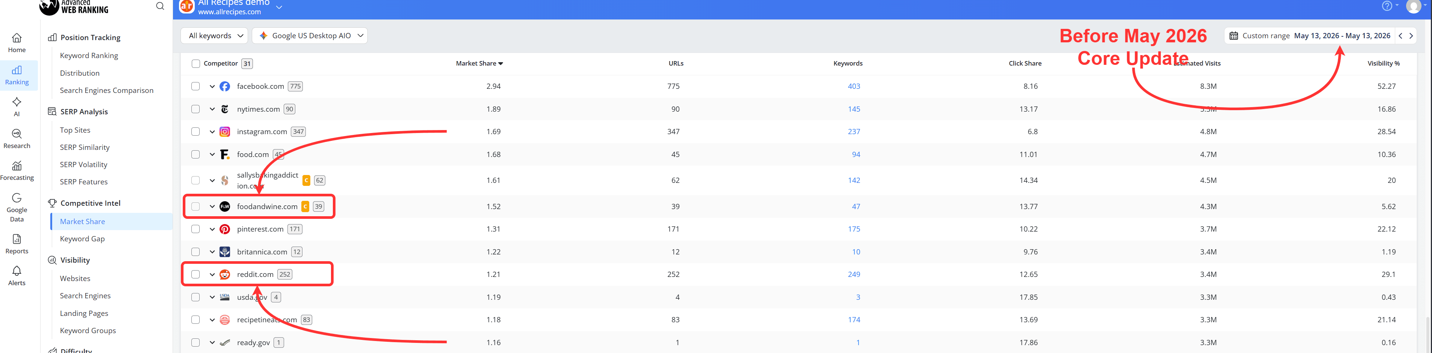Open Top Sites menu item
The height and width of the screenshot is (353, 1432).
75,130
